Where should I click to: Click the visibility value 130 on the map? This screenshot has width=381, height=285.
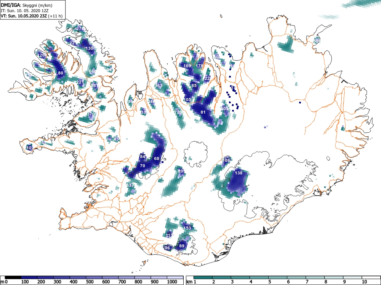click(x=90, y=48)
